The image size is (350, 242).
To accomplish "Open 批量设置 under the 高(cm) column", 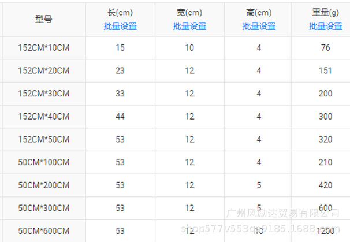I will click(259, 26).
